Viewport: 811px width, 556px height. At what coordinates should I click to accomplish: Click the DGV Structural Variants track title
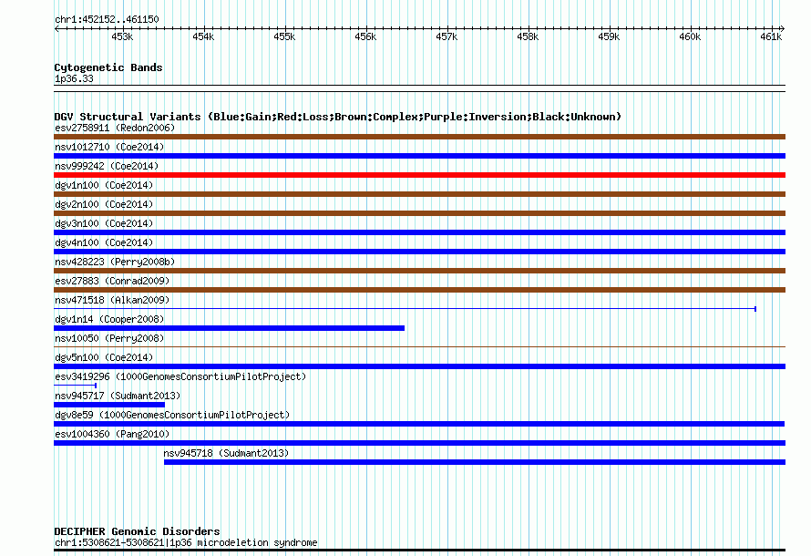point(338,117)
